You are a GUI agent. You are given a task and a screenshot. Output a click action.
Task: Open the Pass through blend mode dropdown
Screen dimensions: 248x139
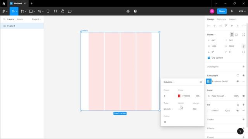pyautogui.click(x=219, y=96)
